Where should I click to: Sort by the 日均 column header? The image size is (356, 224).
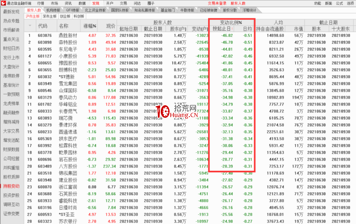click(248, 29)
